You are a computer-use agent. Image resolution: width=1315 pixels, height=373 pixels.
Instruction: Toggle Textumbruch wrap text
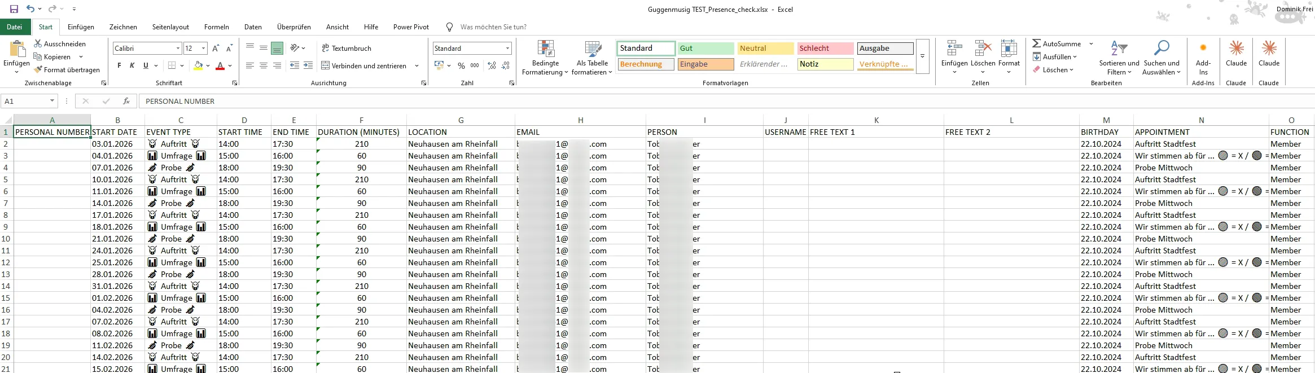point(347,48)
